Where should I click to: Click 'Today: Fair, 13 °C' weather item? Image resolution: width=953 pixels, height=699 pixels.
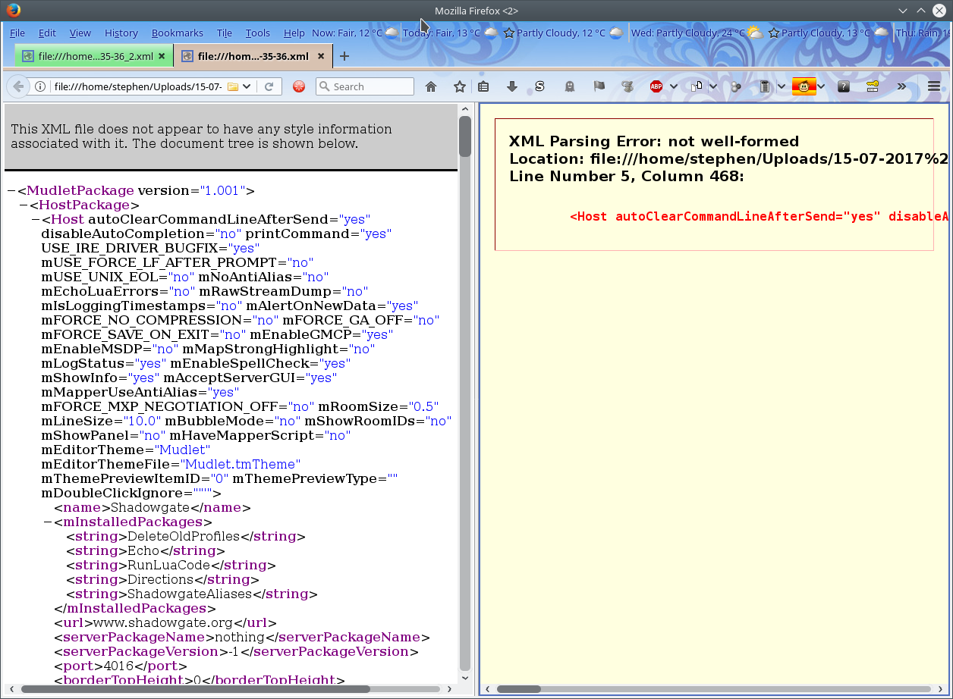[x=450, y=33]
